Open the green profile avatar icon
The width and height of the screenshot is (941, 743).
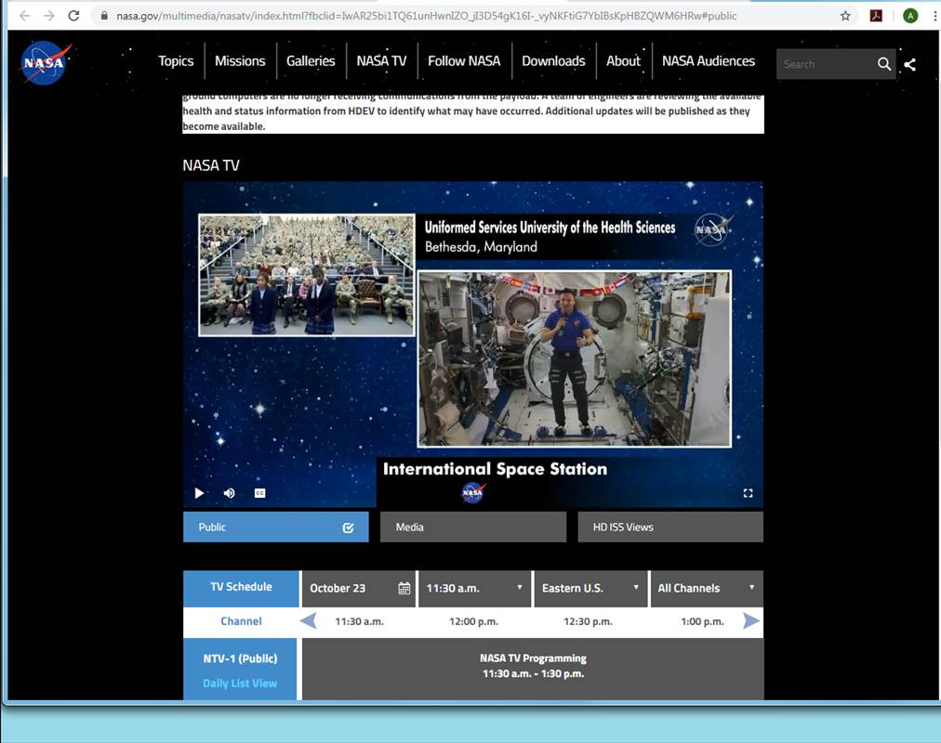tap(910, 16)
